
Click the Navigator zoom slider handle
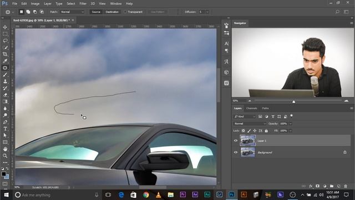(293, 102)
